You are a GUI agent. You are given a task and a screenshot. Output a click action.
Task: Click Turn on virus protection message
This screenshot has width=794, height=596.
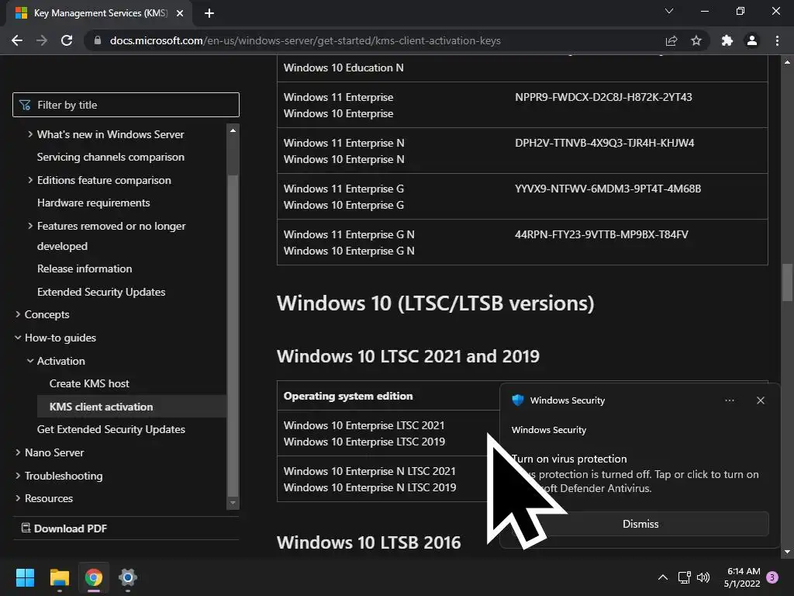635,473
